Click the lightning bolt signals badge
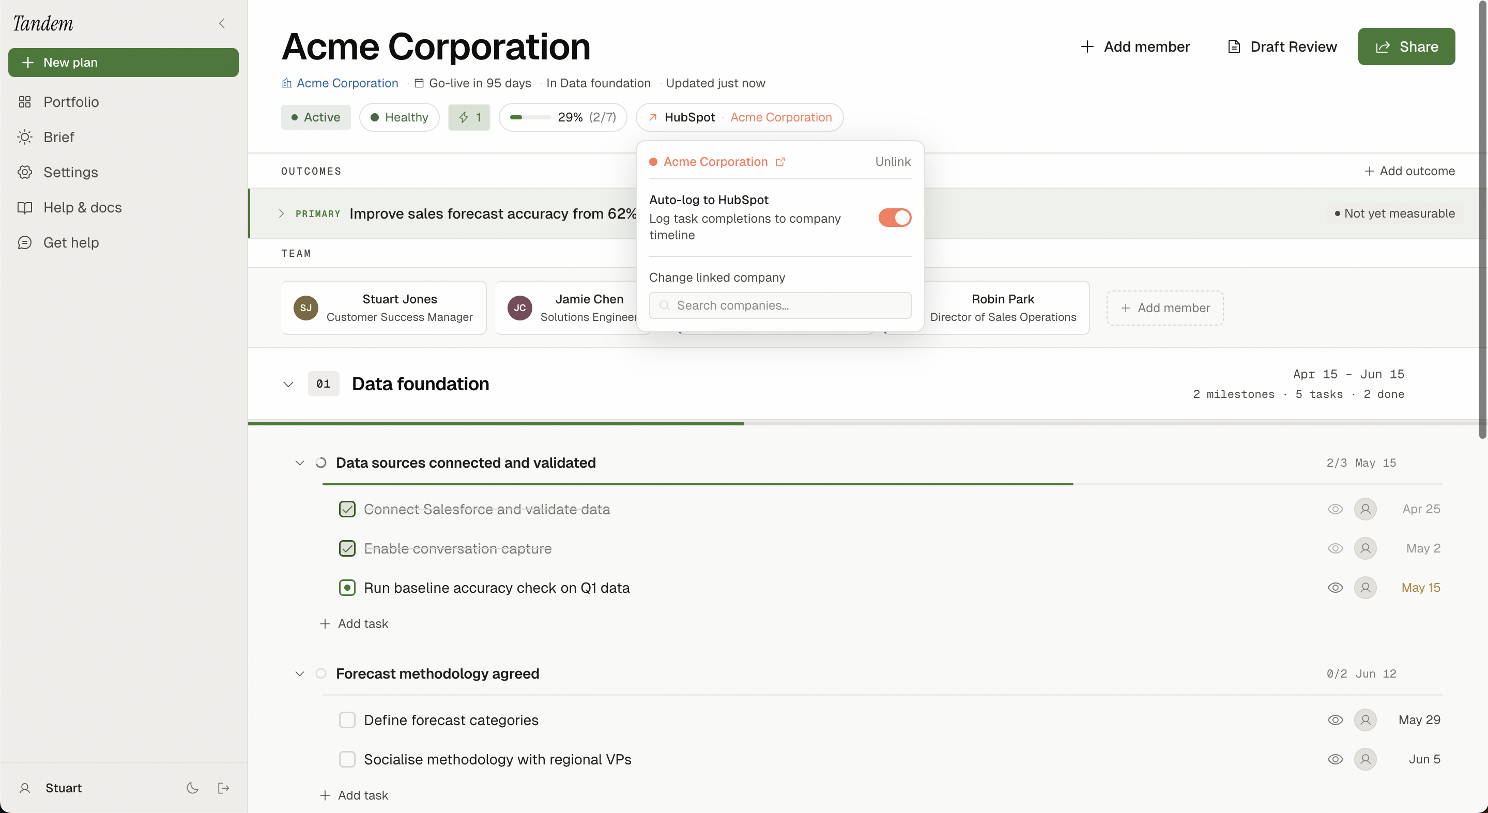The image size is (1488, 813). coord(469,117)
